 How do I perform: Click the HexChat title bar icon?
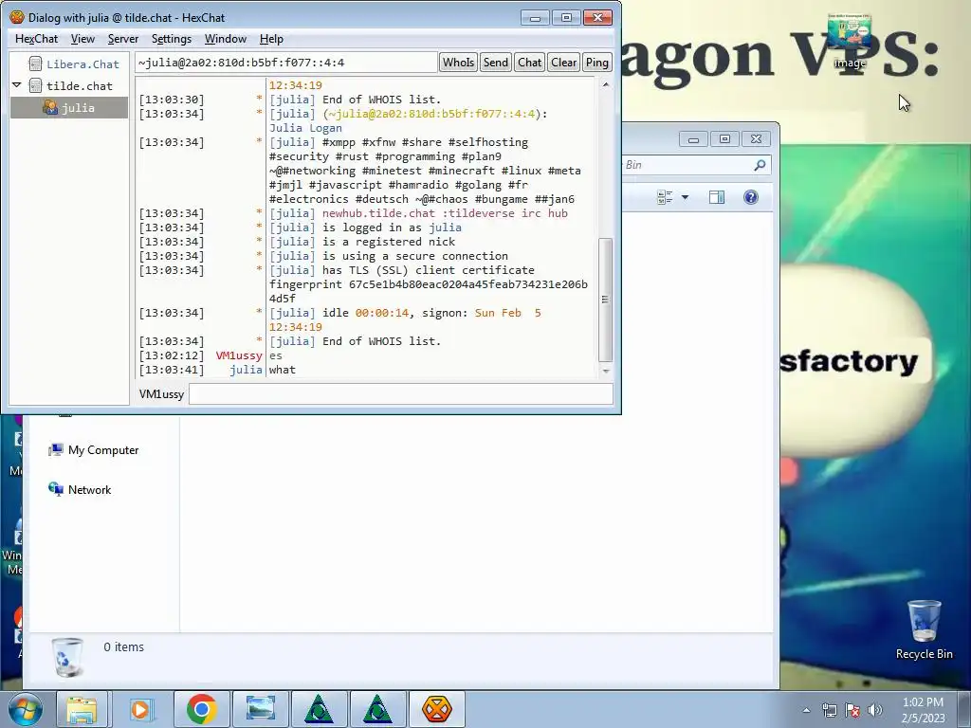coord(17,17)
